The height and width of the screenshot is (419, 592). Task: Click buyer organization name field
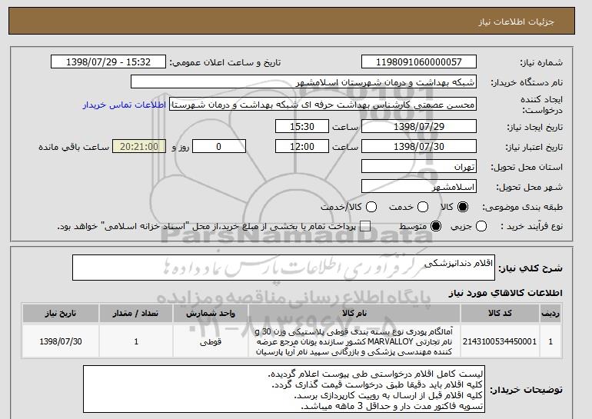304,82
